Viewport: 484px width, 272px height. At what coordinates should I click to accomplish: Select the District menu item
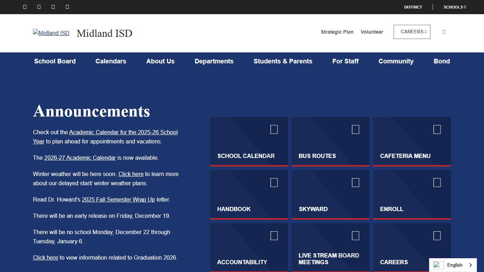(413, 7)
